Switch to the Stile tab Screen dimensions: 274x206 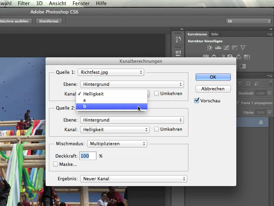pyautogui.click(x=214, y=34)
